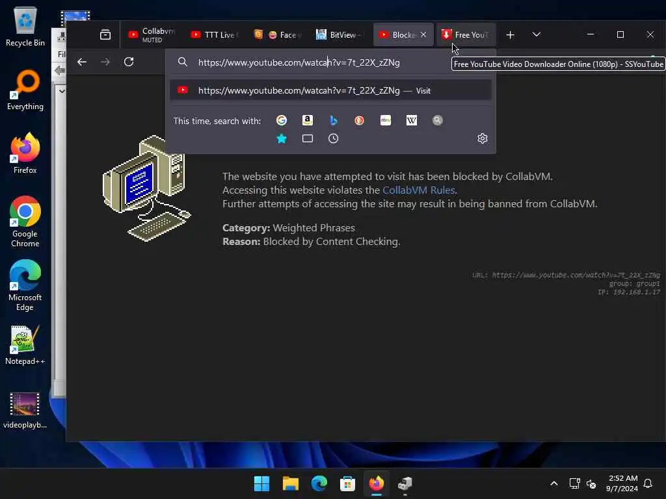Screen dimensions: 666x499
Task: Open the Everything search desktop icon
Action: [25, 90]
